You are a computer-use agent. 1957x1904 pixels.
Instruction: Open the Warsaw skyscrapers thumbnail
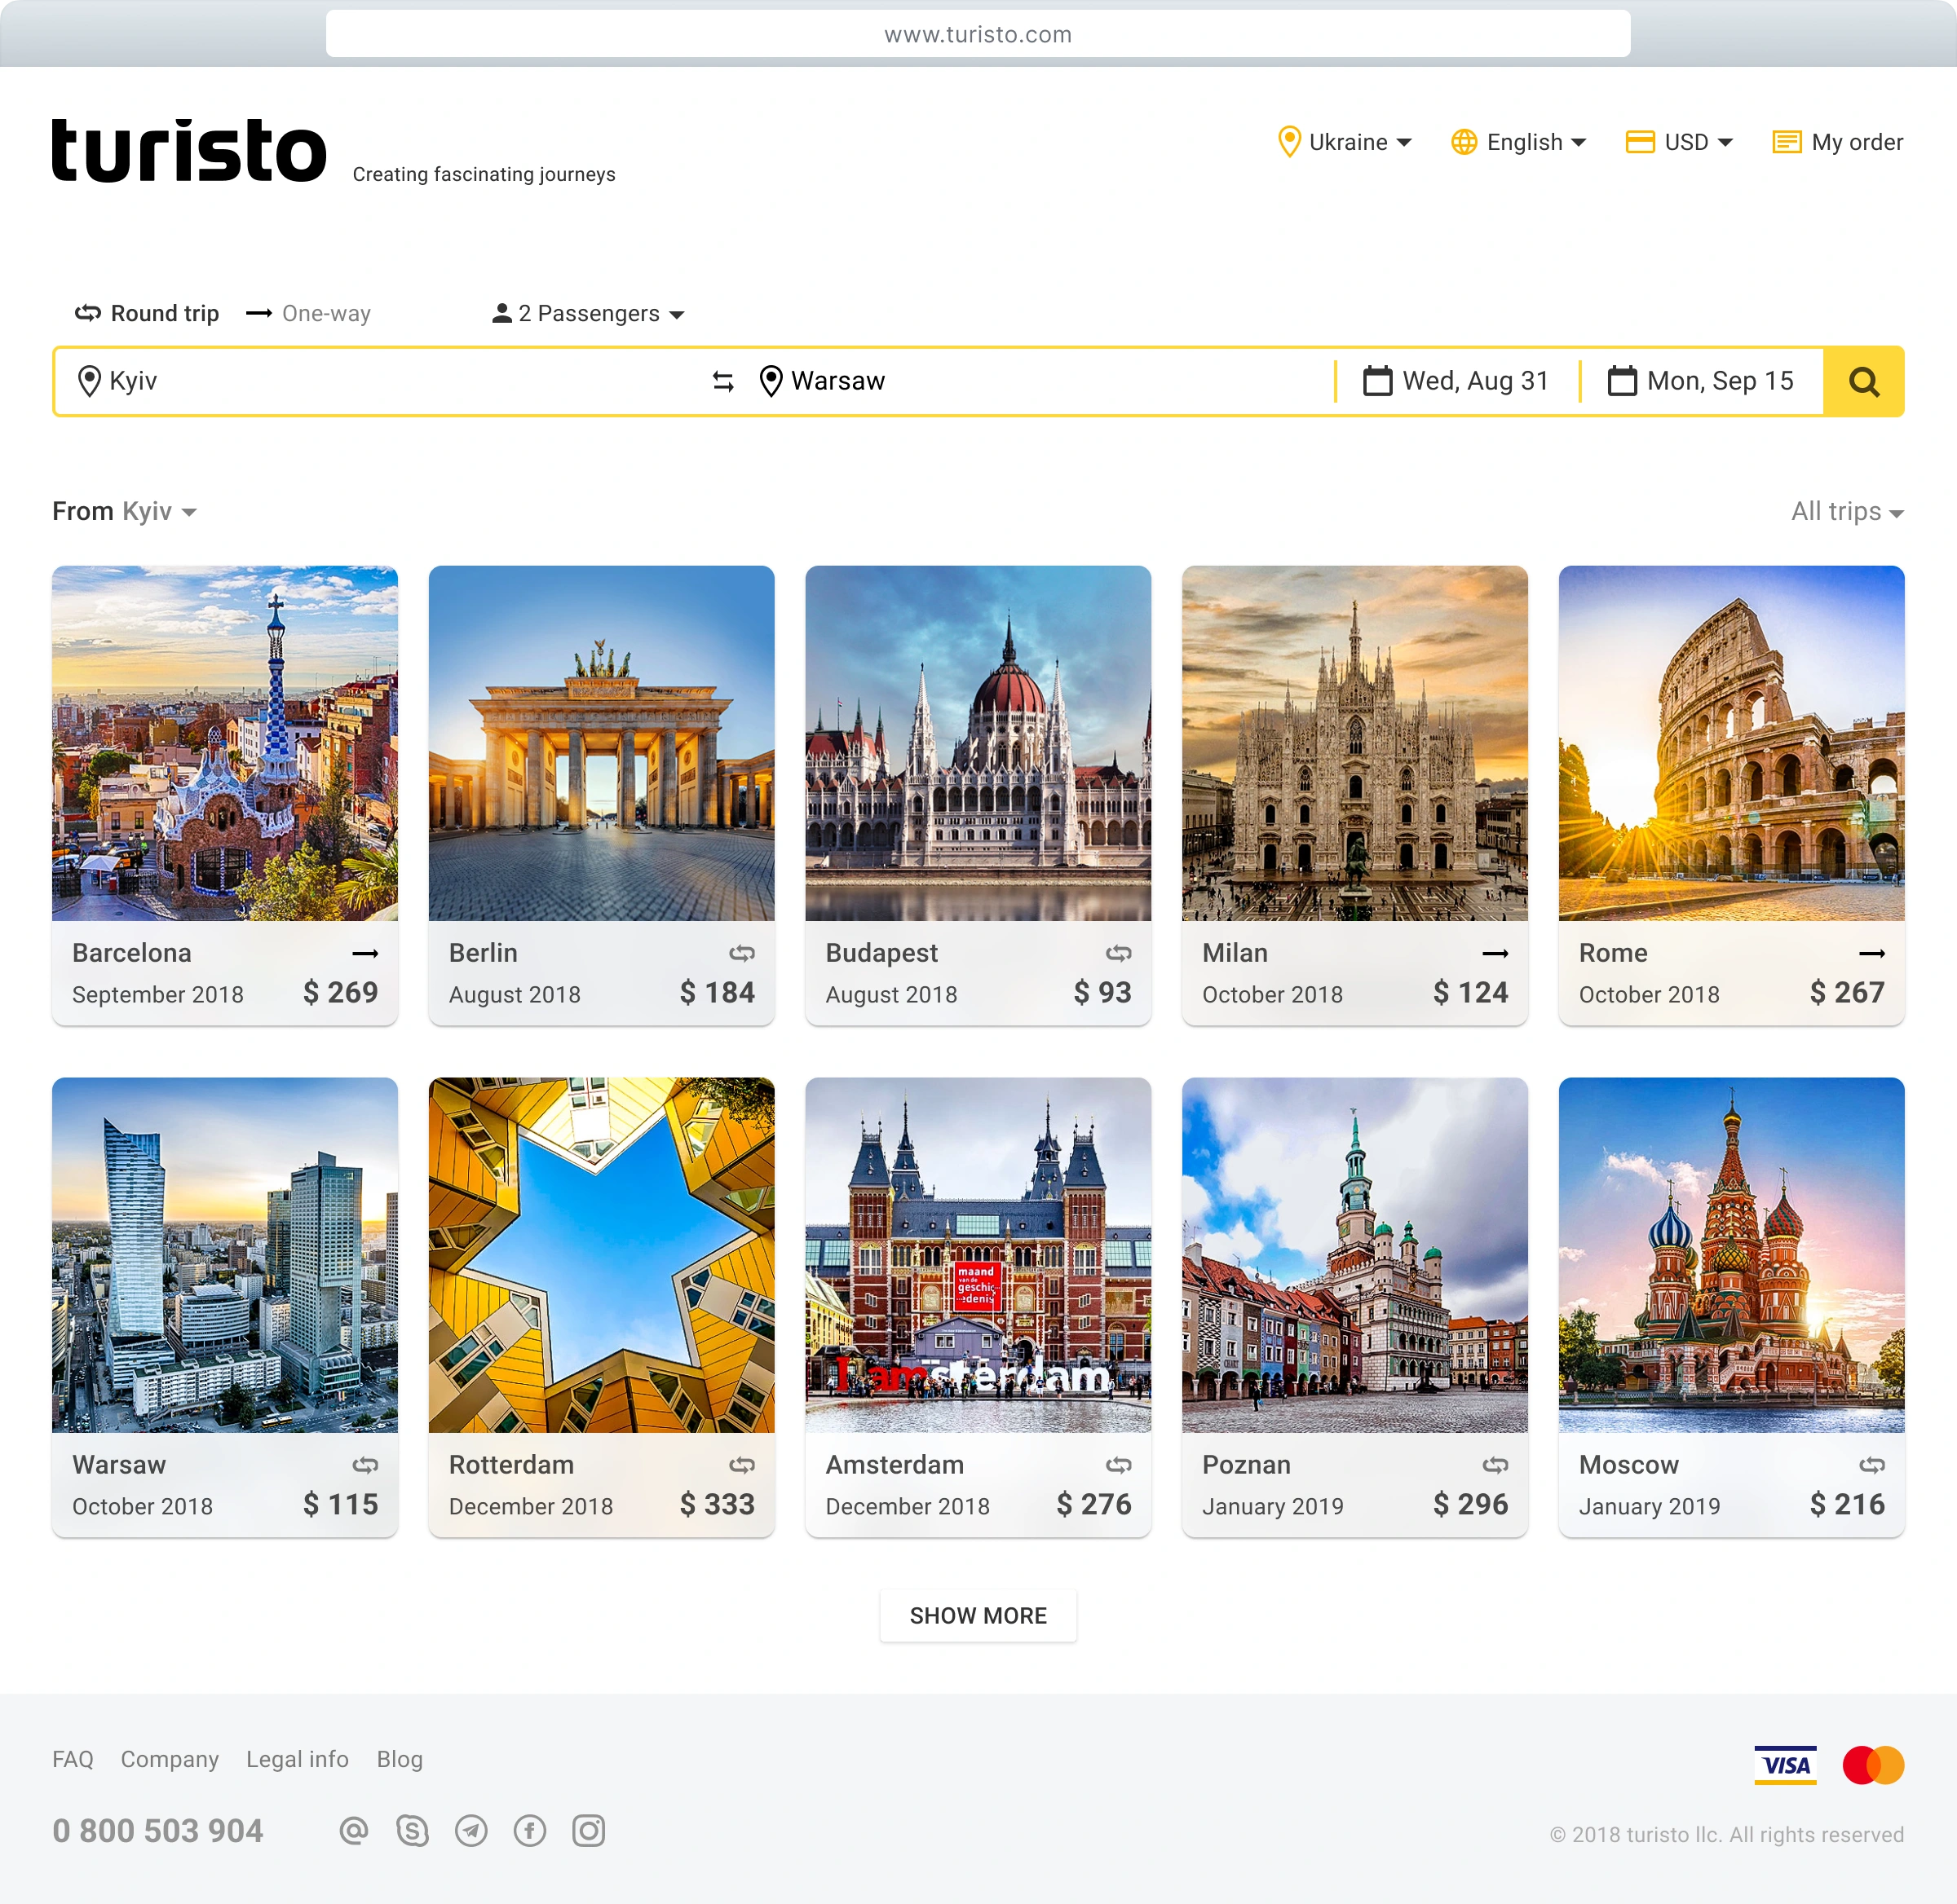coord(225,1255)
